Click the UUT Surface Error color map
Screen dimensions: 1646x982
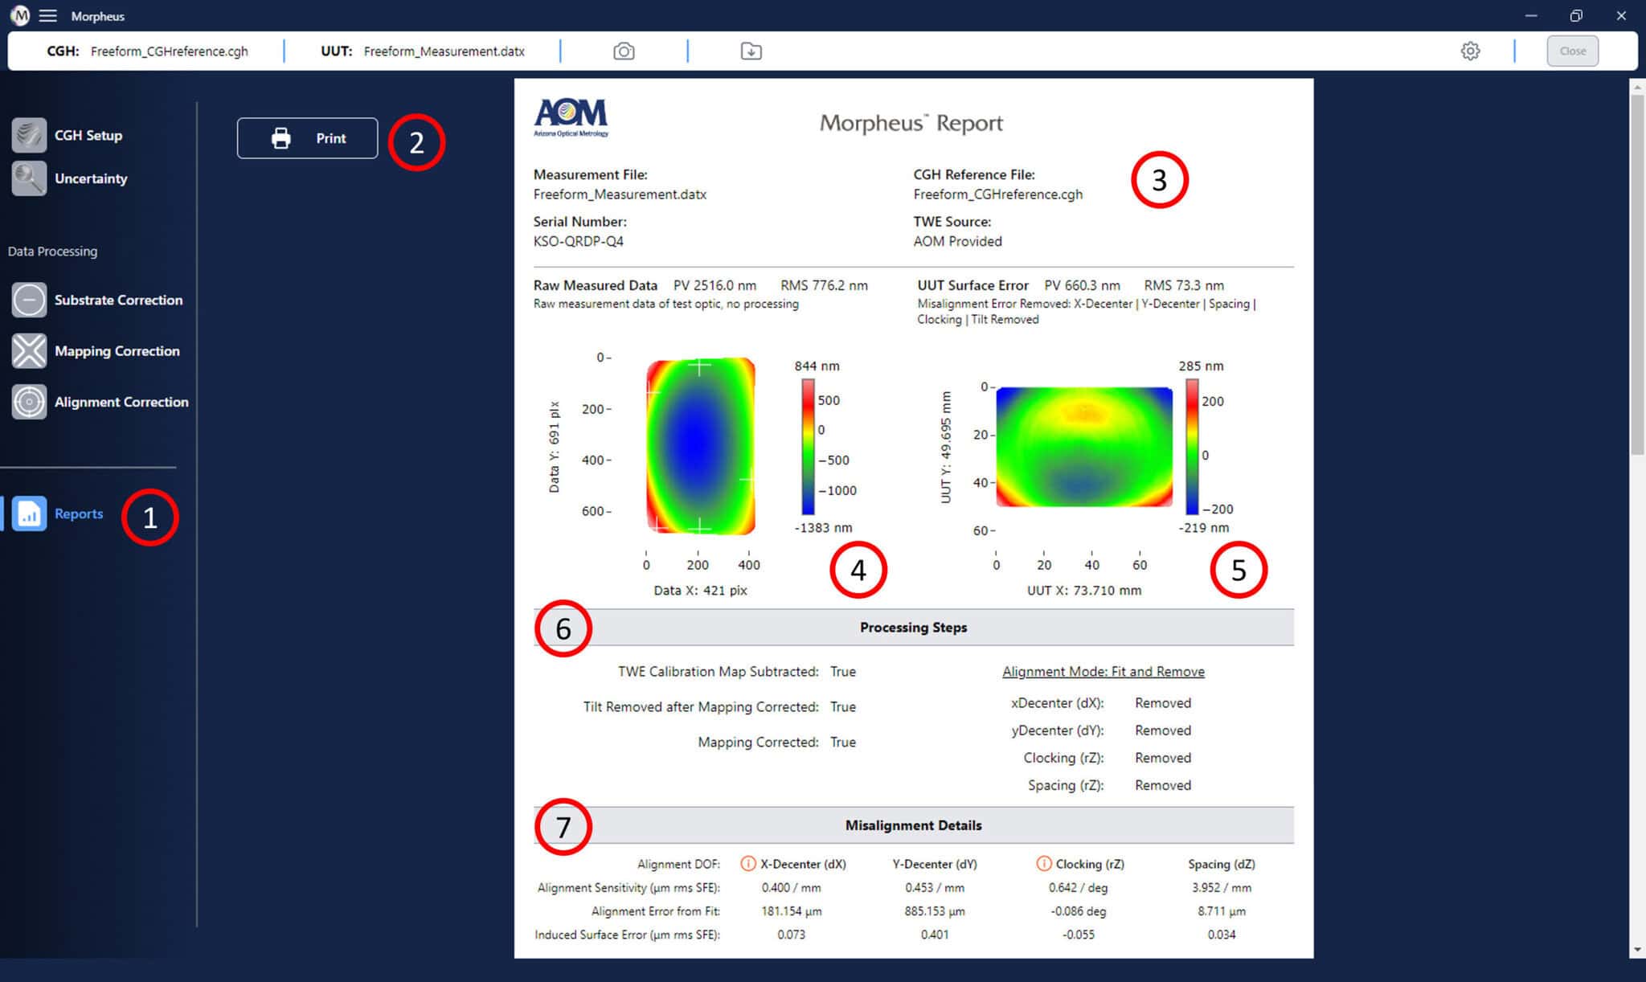(x=1083, y=447)
